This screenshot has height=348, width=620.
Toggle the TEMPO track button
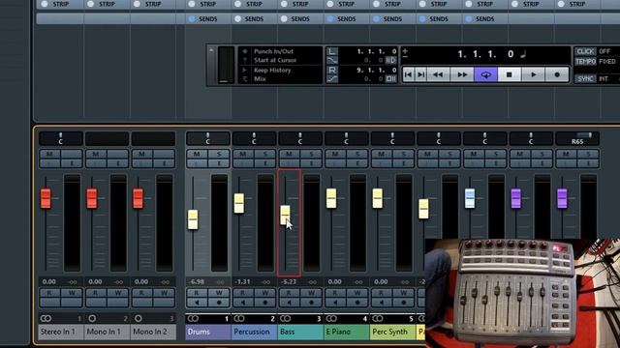coord(585,62)
